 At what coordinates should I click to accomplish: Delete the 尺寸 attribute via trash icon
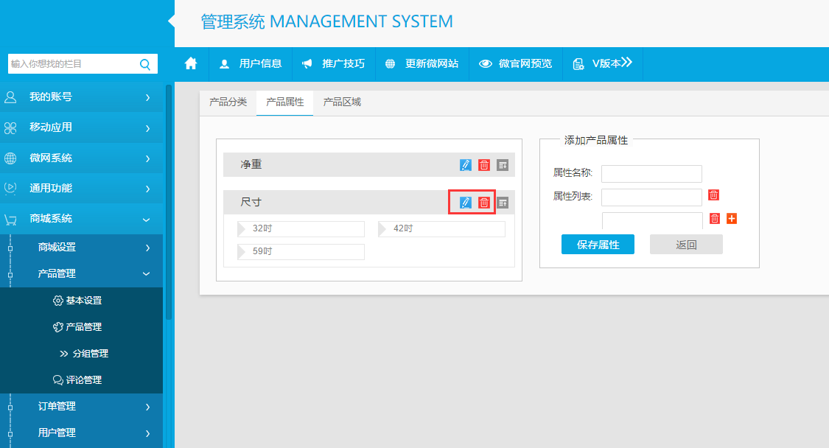coord(484,203)
